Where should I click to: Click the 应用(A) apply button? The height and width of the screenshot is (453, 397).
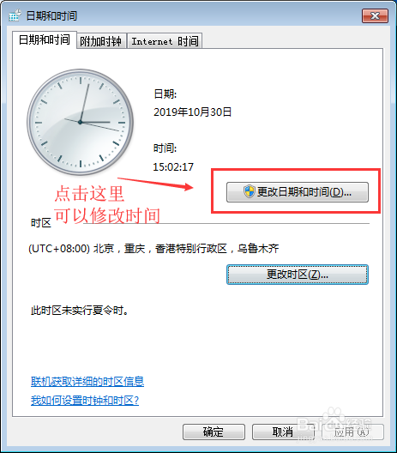pos(352,432)
